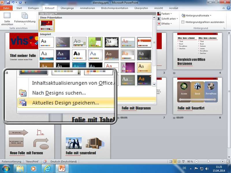
Task: Open the Alle Designs filter dropdown
Action: coord(49,14)
